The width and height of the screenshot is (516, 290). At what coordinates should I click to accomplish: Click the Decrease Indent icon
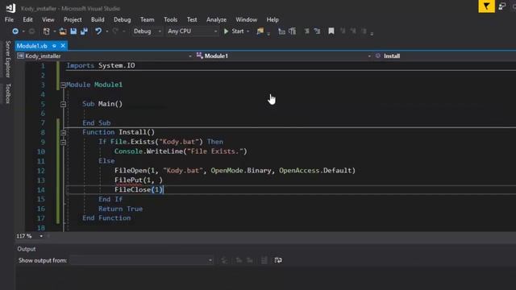(x=281, y=31)
